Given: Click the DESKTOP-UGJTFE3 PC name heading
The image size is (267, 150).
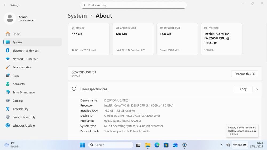Looking at the screenshot, I should point(84,72).
